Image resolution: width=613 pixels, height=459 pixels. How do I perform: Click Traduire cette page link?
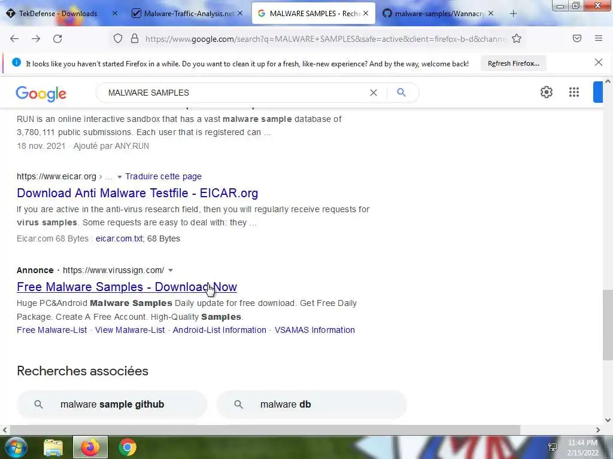tap(163, 176)
